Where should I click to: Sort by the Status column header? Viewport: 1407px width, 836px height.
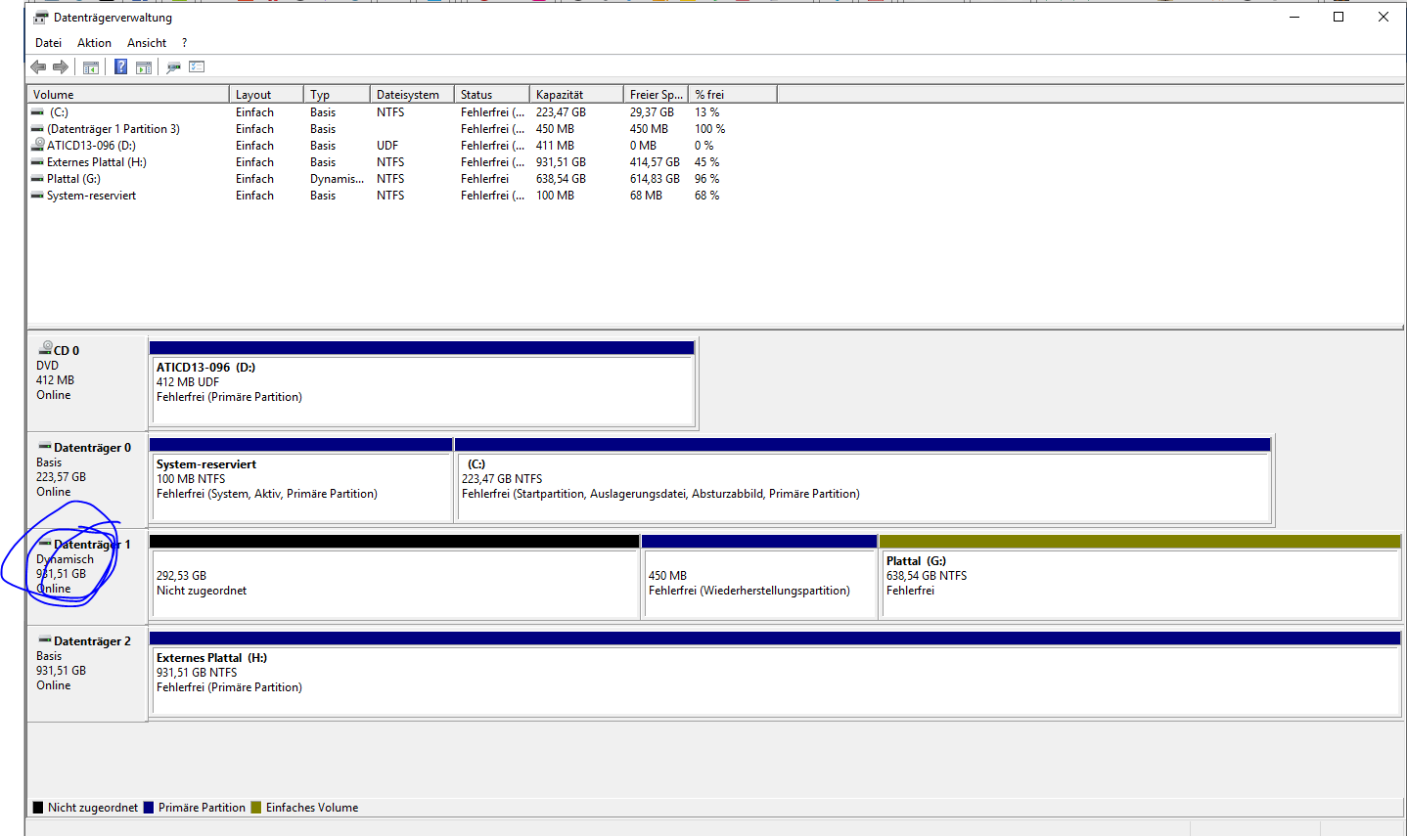click(492, 94)
